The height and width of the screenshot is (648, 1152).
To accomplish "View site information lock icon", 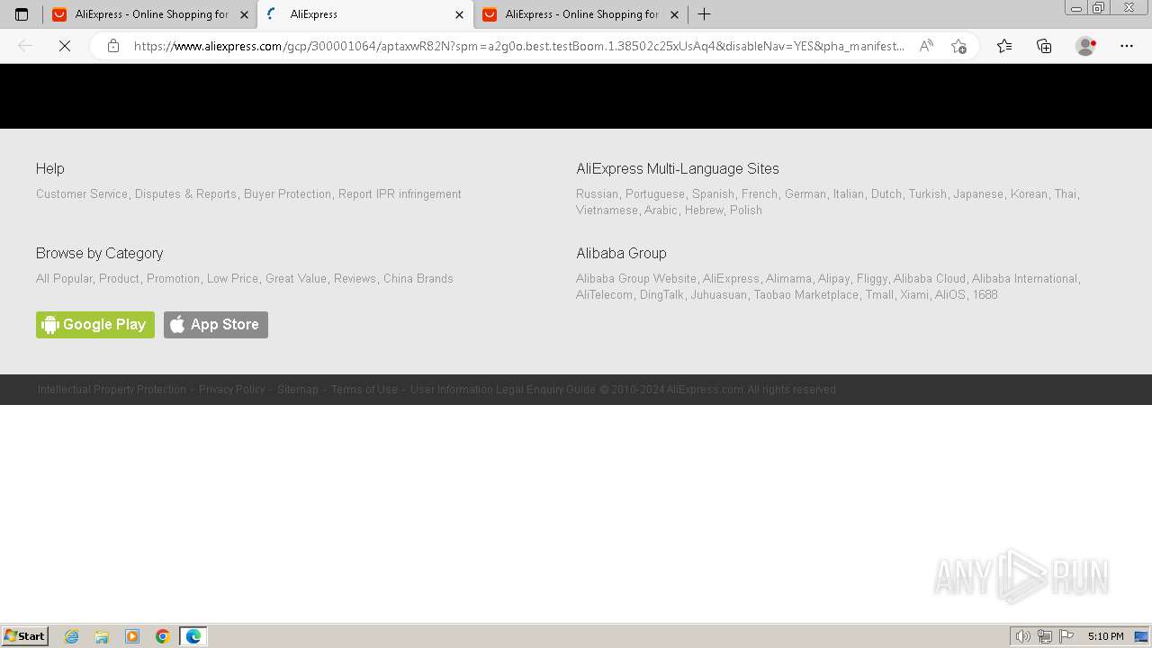I will (113, 46).
